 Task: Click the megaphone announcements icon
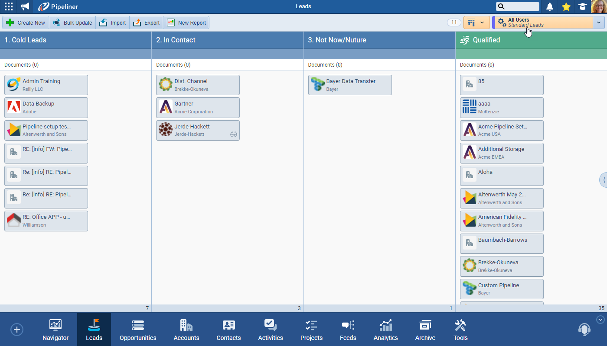pyautogui.click(x=25, y=6)
